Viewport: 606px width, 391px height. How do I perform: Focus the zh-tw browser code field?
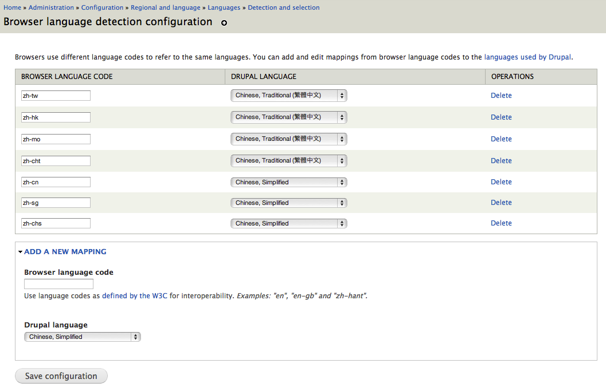(56, 96)
